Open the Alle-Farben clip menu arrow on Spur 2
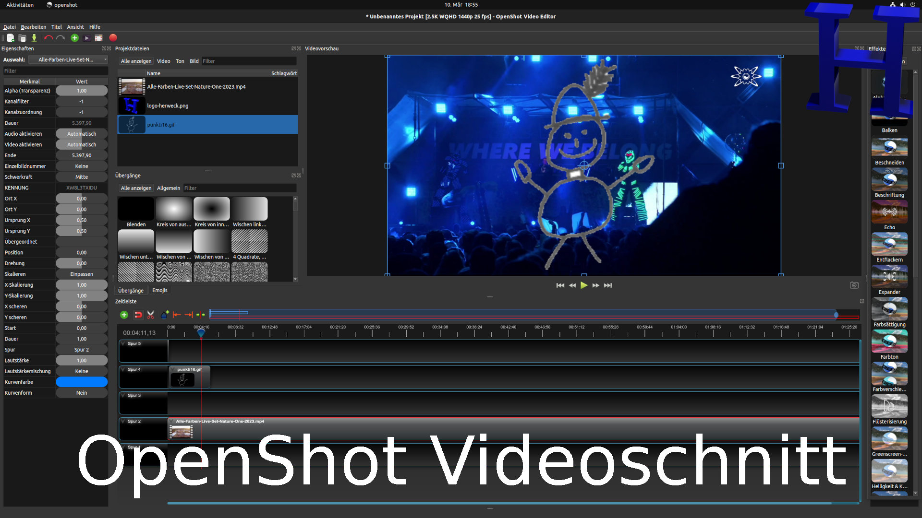The width and height of the screenshot is (922, 518). coord(171,421)
